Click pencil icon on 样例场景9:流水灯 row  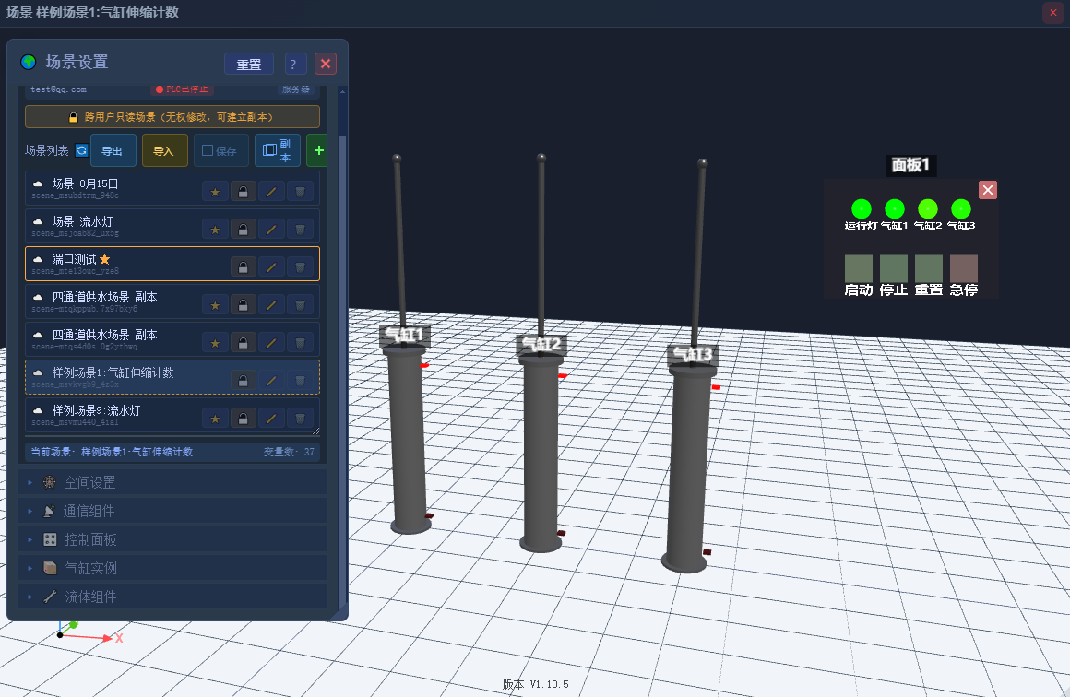point(271,418)
